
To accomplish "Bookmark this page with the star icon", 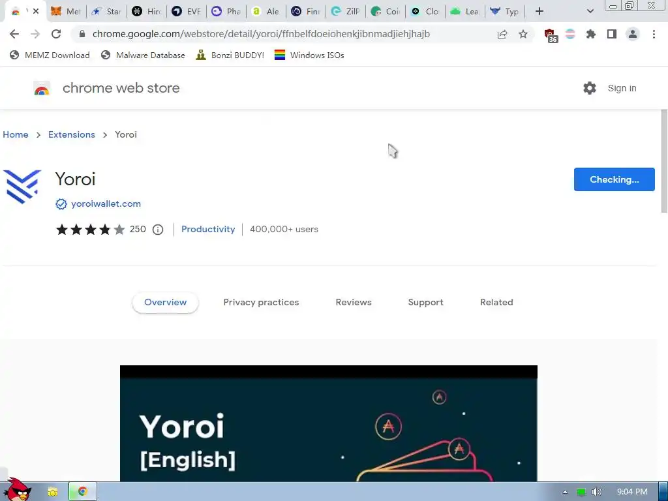I will point(523,34).
